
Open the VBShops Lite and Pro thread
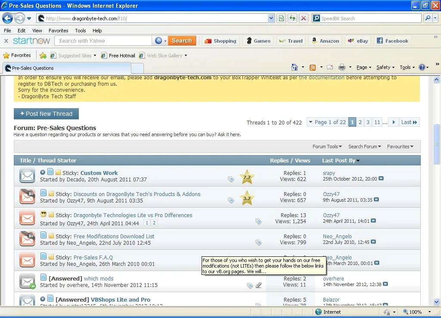[x=121, y=299]
